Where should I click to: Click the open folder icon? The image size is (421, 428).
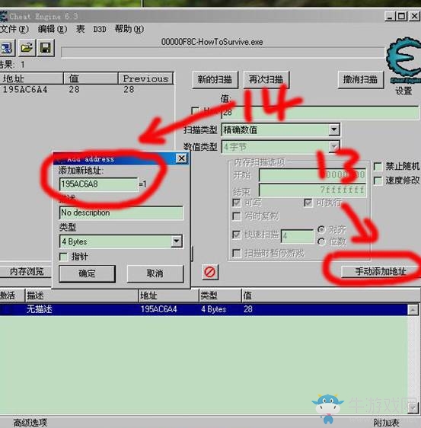[27, 48]
